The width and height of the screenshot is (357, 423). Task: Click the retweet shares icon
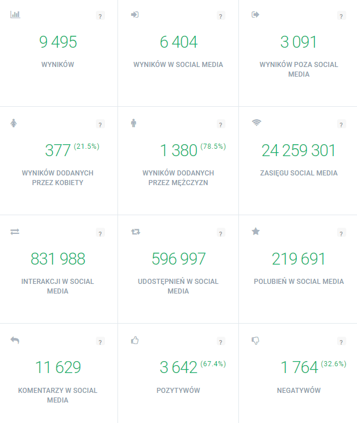[136, 232]
